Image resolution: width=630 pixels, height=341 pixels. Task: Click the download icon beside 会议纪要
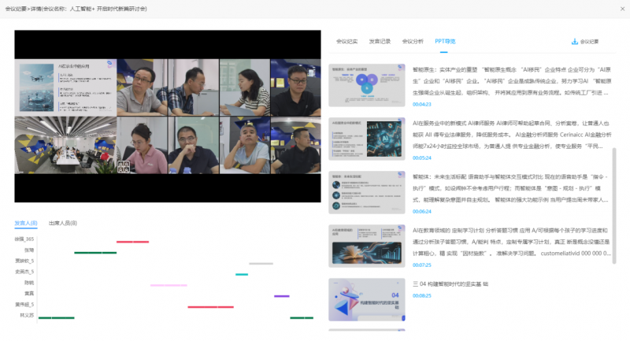574,41
